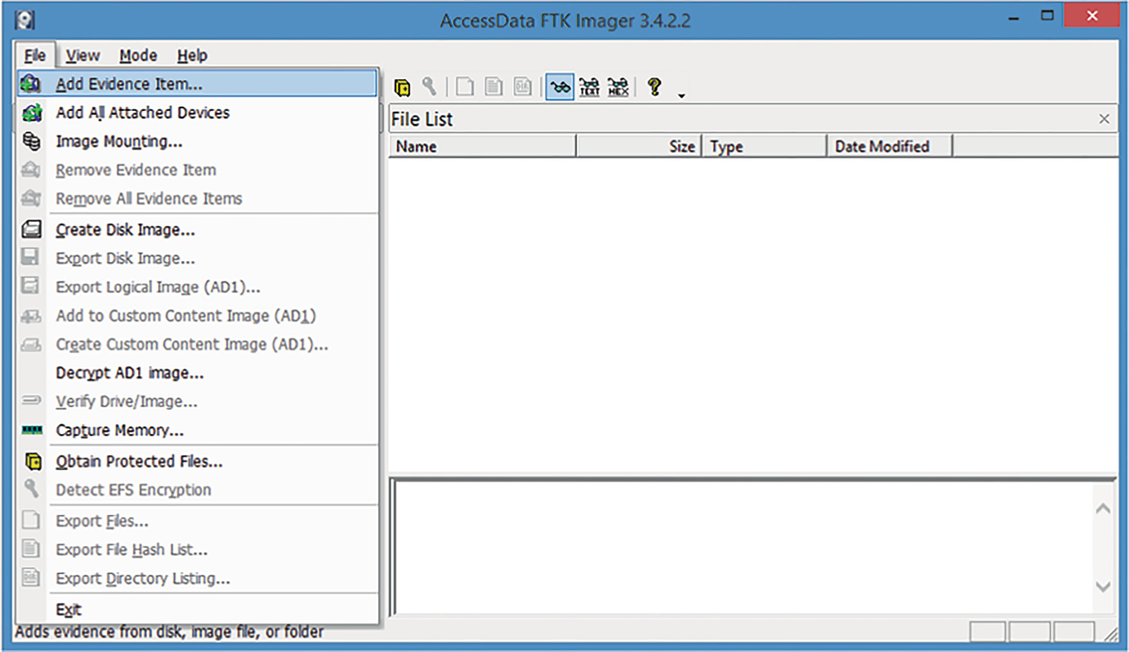This screenshot has width=1129, height=652.
Task: Open the View menu
Action: 83,55
